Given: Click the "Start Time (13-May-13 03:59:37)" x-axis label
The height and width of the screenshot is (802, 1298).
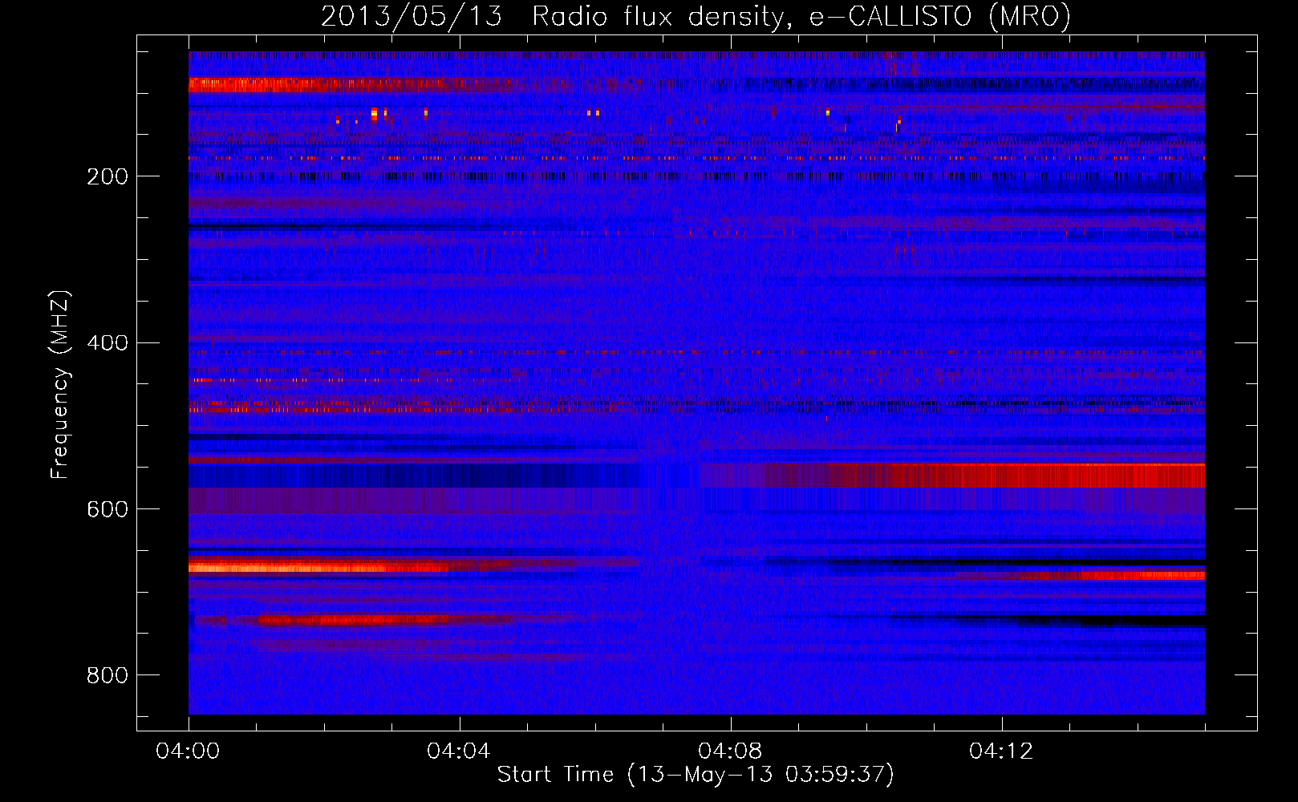Looking at the screenshot, I should (x=696, y=775).
